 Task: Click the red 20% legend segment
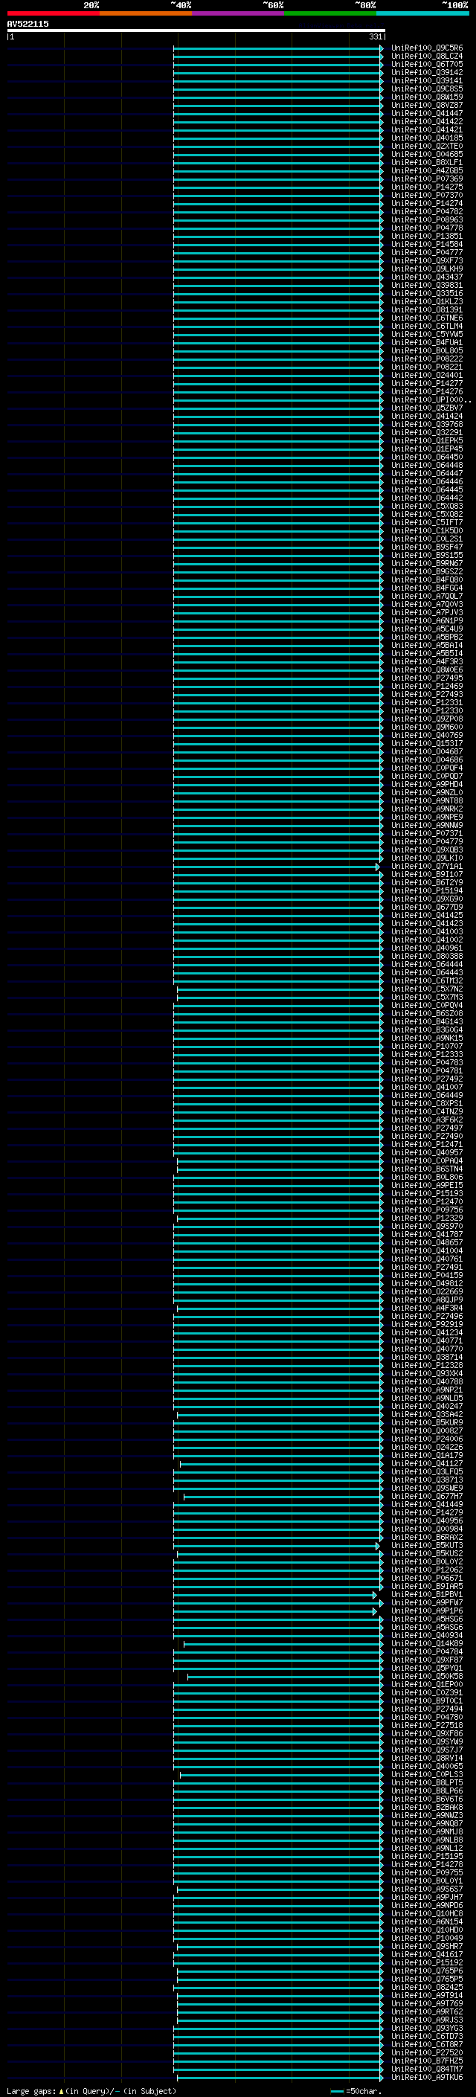[x=53, y=13]
